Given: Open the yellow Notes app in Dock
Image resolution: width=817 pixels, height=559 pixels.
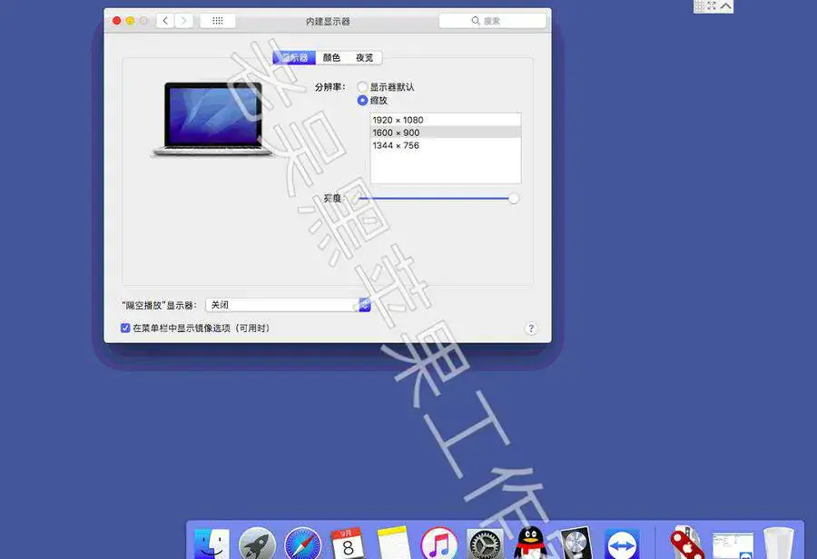Looking at the screenshot, I should [393, 544].
